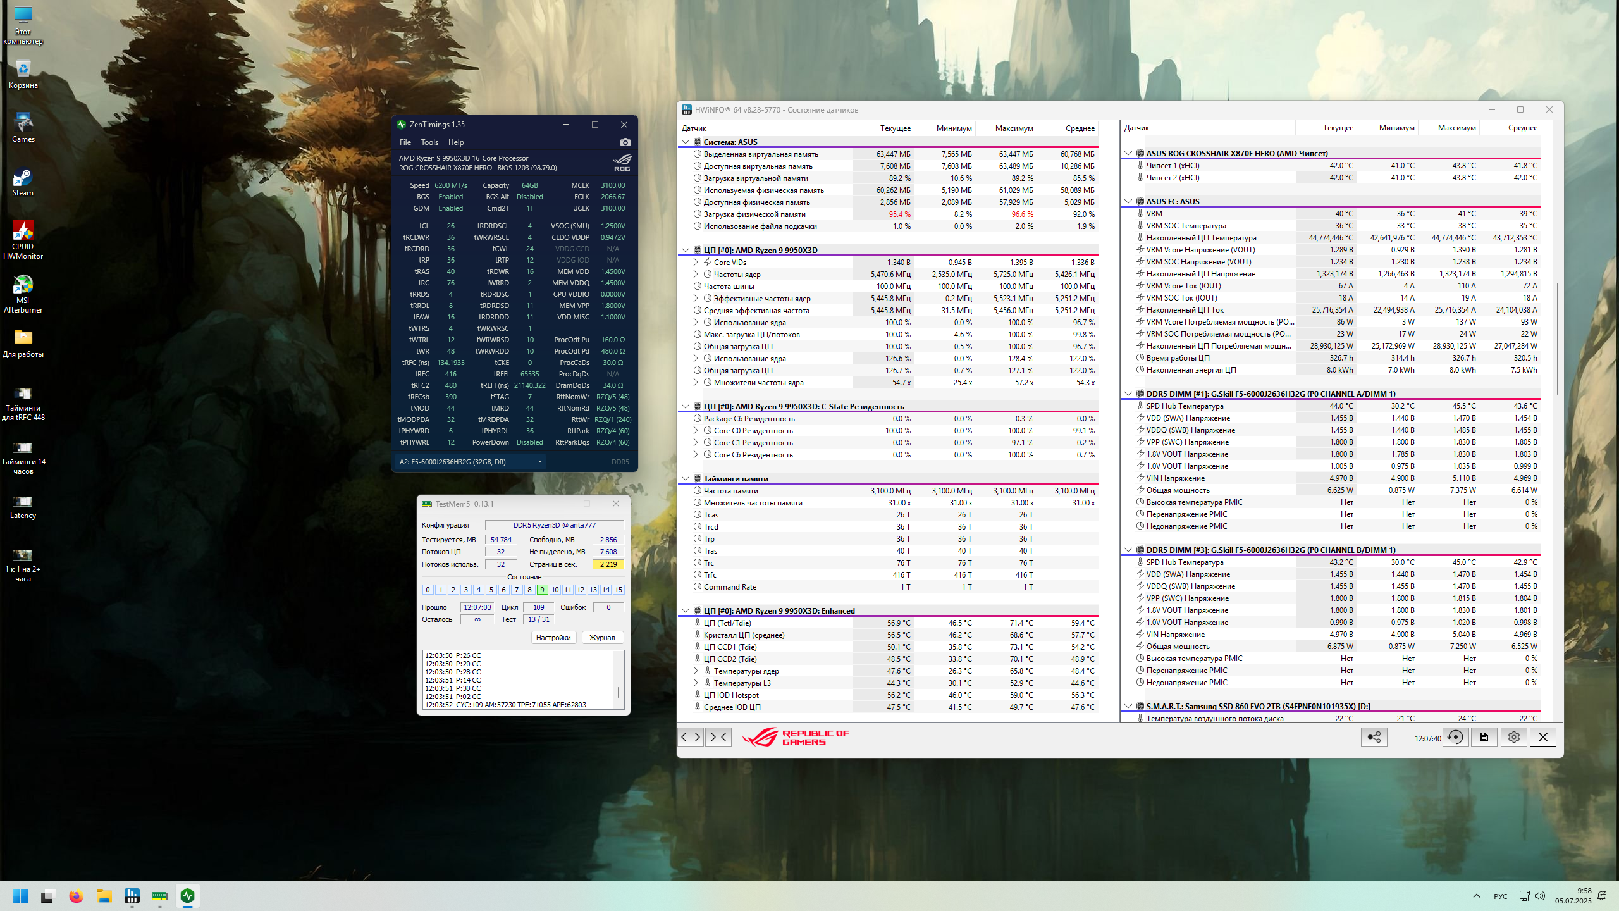The width and height of the screenshot is (1619, 911).
Task: Reset HWiNFO sensor min/max clock icon
Action: point(1455,737)
